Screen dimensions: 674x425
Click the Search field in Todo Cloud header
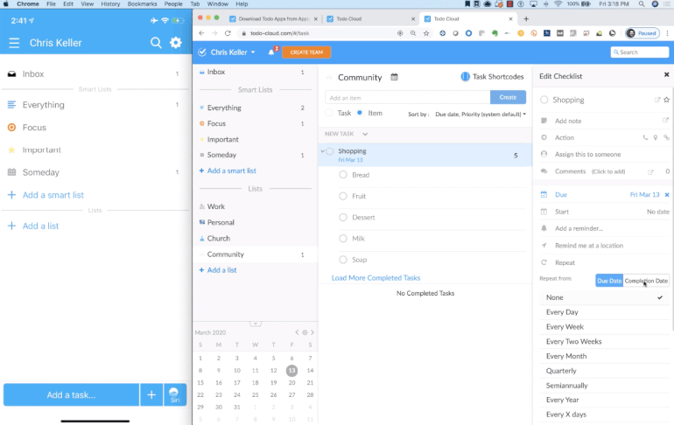[x=640, y=52]
